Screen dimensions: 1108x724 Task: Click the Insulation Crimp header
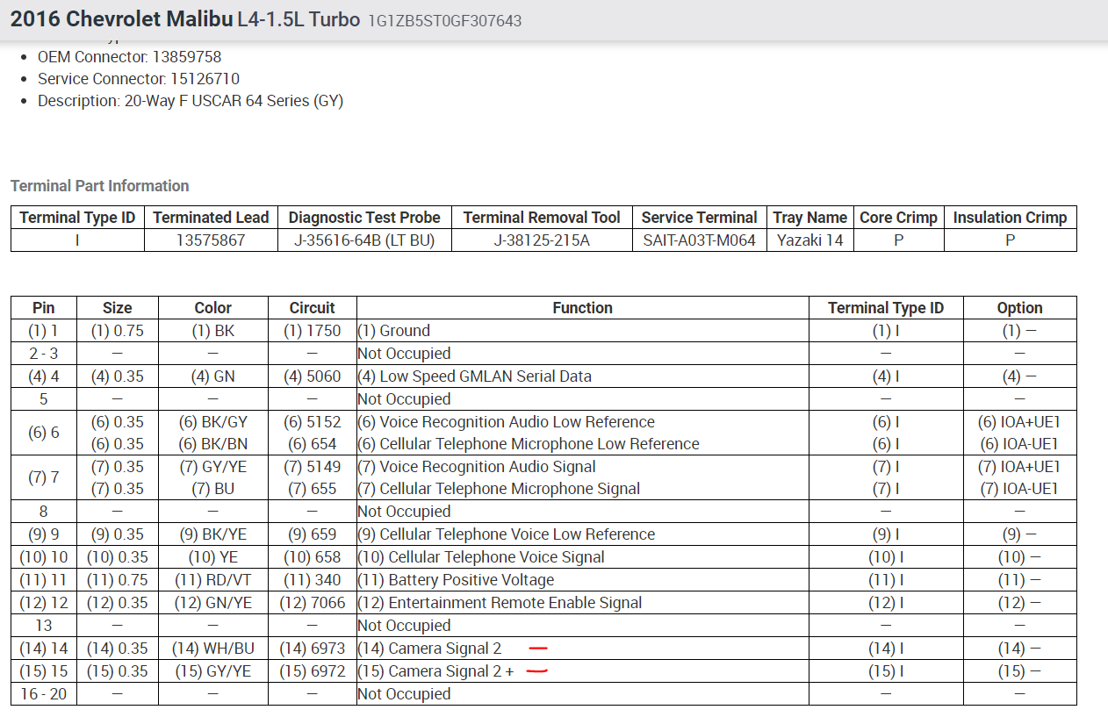(x=1010, y=218)
